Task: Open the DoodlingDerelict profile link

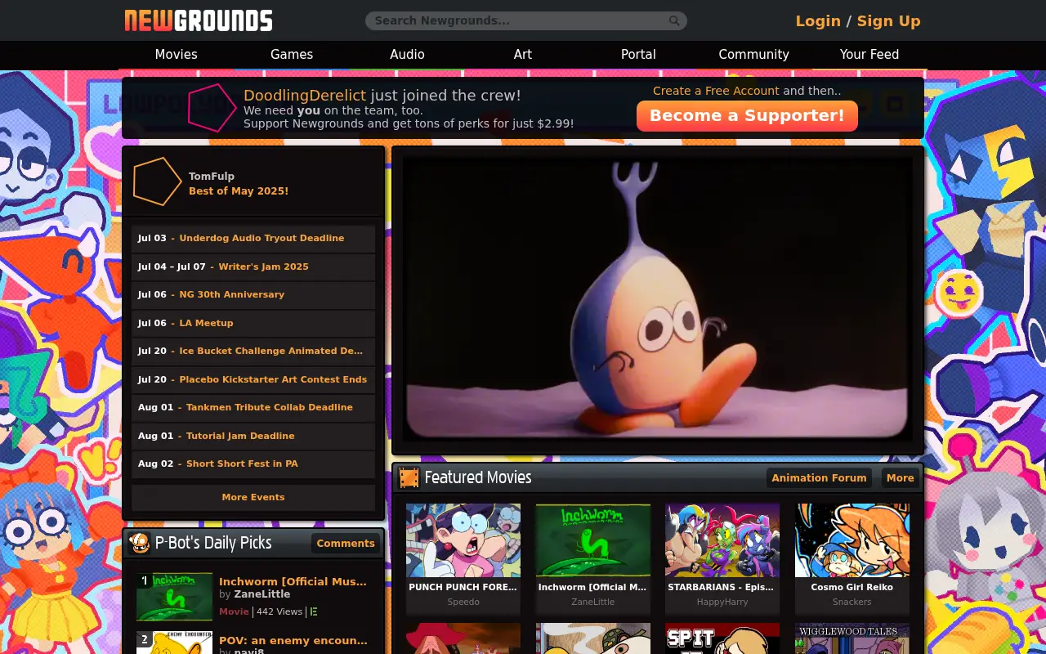Action: click(305, 95)
